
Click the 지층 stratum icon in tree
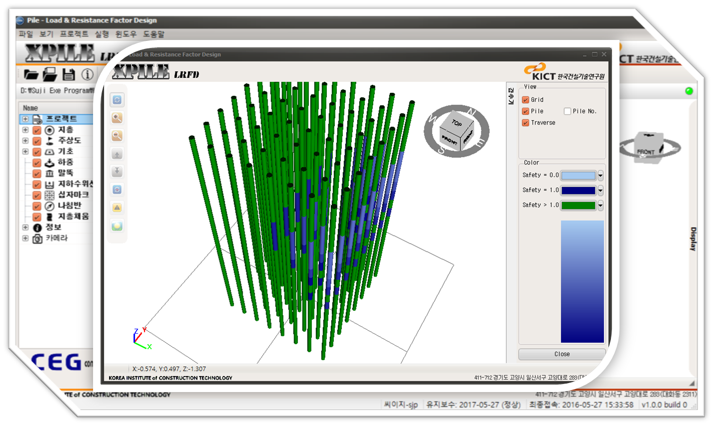(50, 130)
